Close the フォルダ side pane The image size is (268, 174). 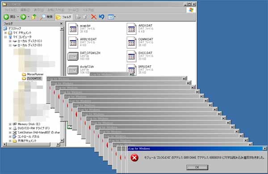(61, 24)
